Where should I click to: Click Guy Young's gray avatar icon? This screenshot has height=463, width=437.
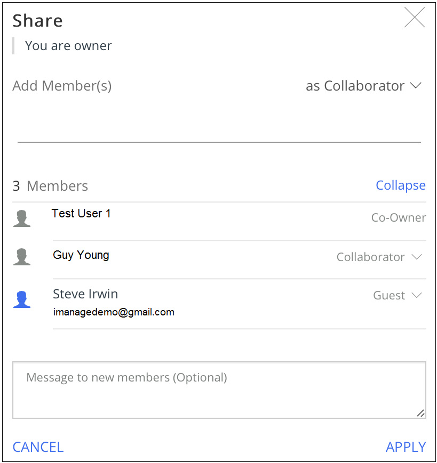click(x=21, y=257)
